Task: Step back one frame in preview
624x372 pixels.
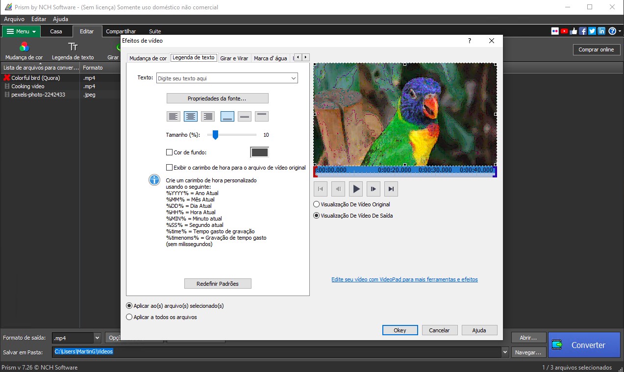Action: click(x=338, y=189)
